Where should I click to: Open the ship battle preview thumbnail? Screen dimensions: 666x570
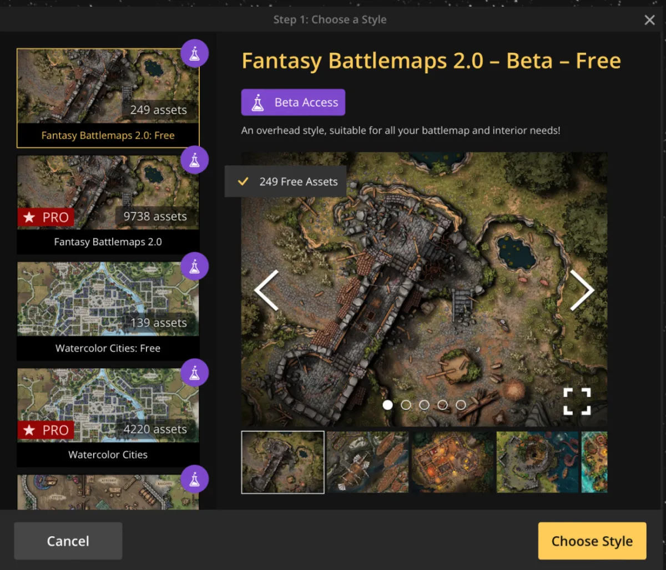point(368,462)
